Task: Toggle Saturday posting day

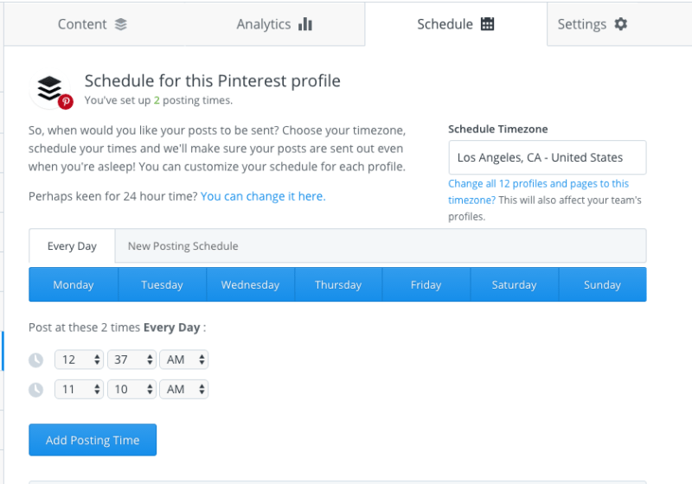Action: (x=515, y=284)
